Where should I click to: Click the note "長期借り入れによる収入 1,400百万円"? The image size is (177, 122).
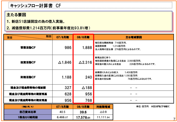tap(116, 72)
